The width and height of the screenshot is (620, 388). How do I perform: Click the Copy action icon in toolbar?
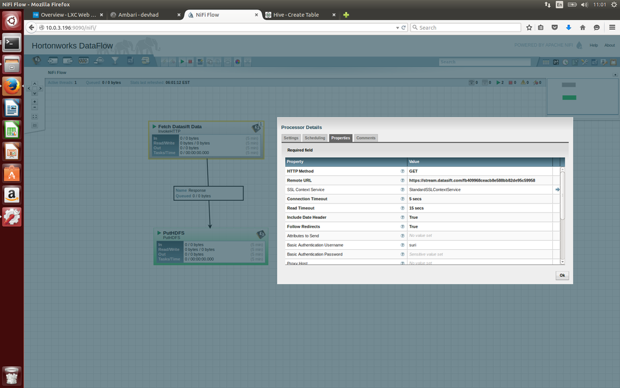[209, 62]
